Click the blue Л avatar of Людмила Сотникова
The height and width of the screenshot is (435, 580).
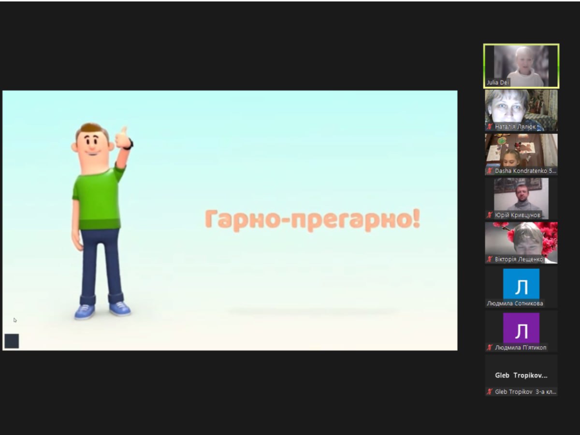pos(521,284)
